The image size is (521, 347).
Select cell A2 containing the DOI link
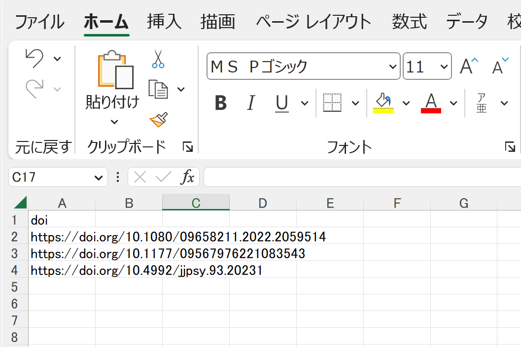[62, 237]
